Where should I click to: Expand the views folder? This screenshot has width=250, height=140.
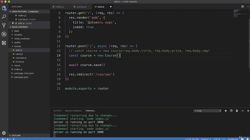coord(17,66)
